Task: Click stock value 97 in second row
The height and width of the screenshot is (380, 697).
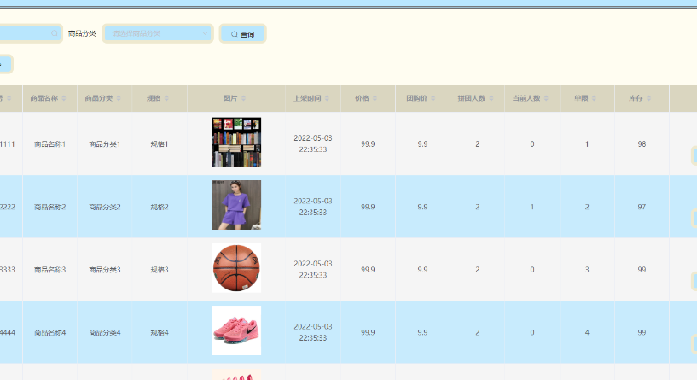Action: click(x=642, y=207)
